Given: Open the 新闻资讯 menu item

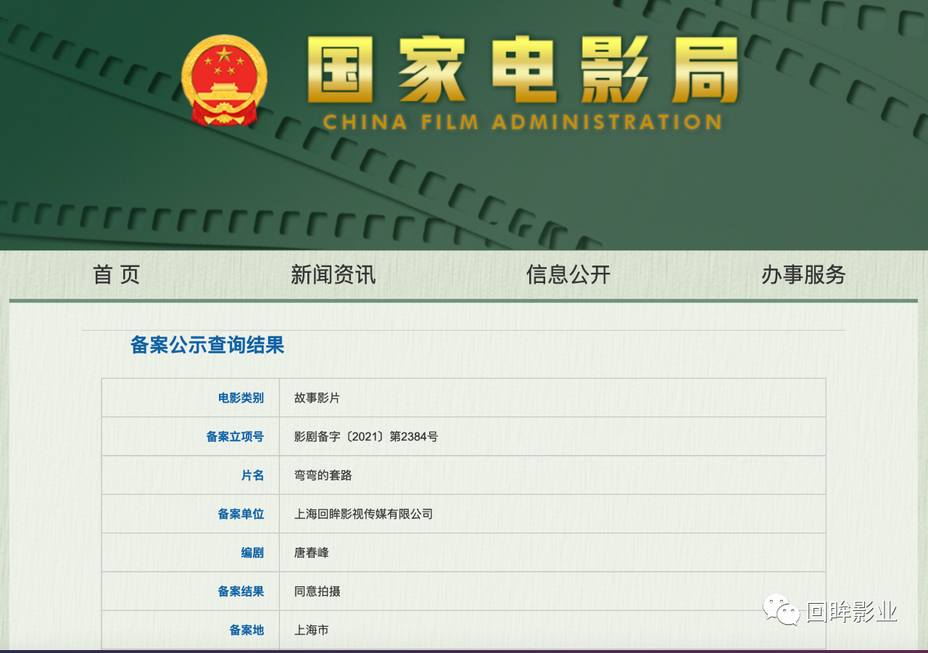Looking at the screenshot, I should pos(333,274).
